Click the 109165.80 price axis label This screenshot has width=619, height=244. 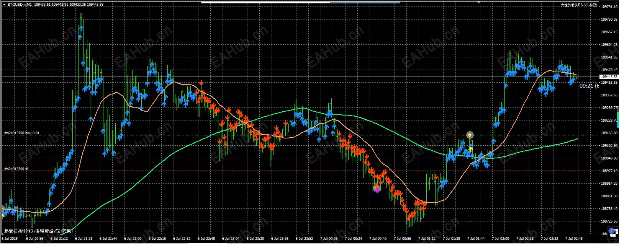pos(609,133)
